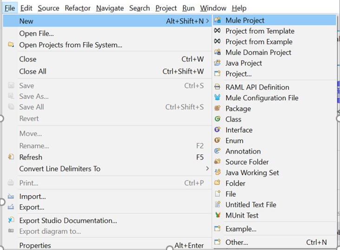Expand the Convert Line Delimiters To submenu arrow

pyautogui.click(x=207, y=169)
